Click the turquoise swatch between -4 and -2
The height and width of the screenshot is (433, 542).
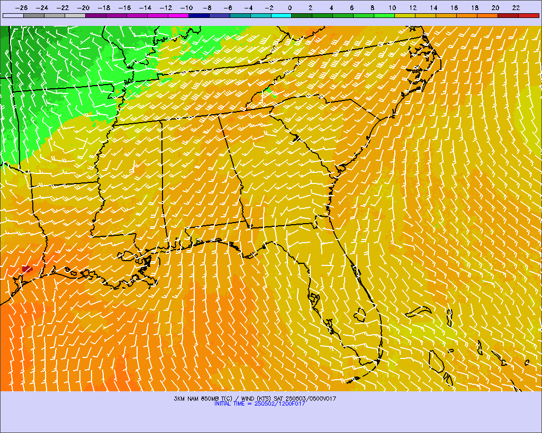pos(260,15)
